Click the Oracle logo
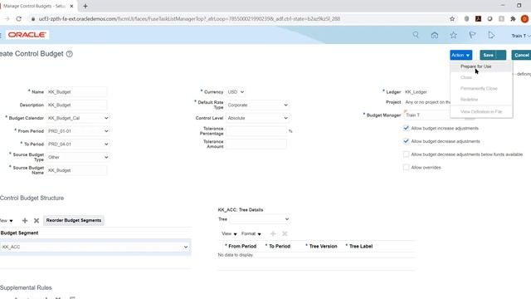 click(27, 35)
